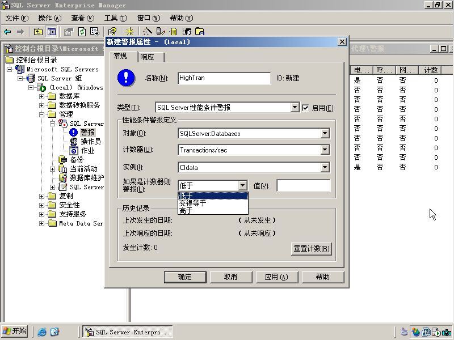Choose 高于 in the dropdown list
Viewport: 454px width, 340px height.
pyautogui.click(x=213, y=210)
